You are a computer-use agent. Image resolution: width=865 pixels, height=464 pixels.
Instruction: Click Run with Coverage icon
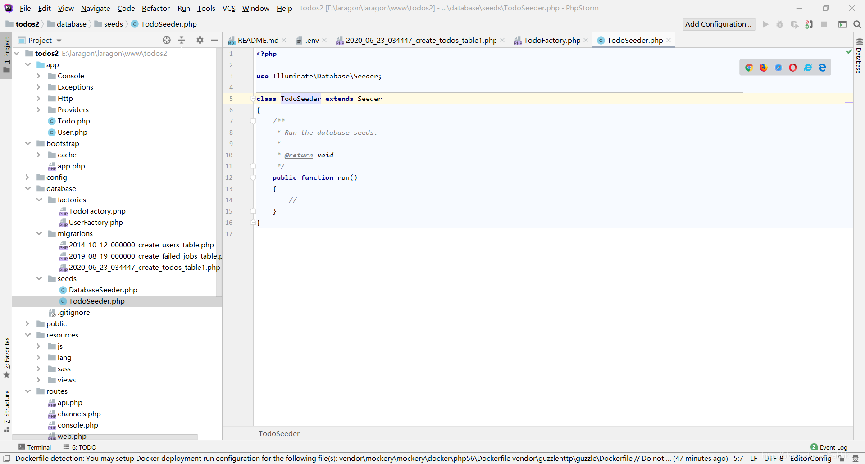[795, 24]
